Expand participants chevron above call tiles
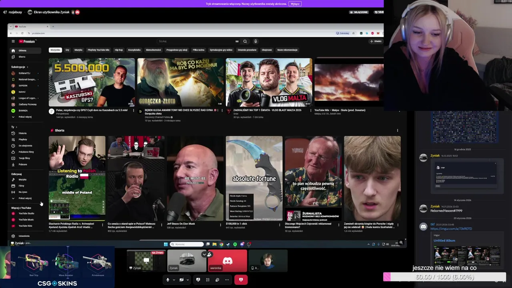The height and width of the screenshot is (288, 512). coord(204,254)
